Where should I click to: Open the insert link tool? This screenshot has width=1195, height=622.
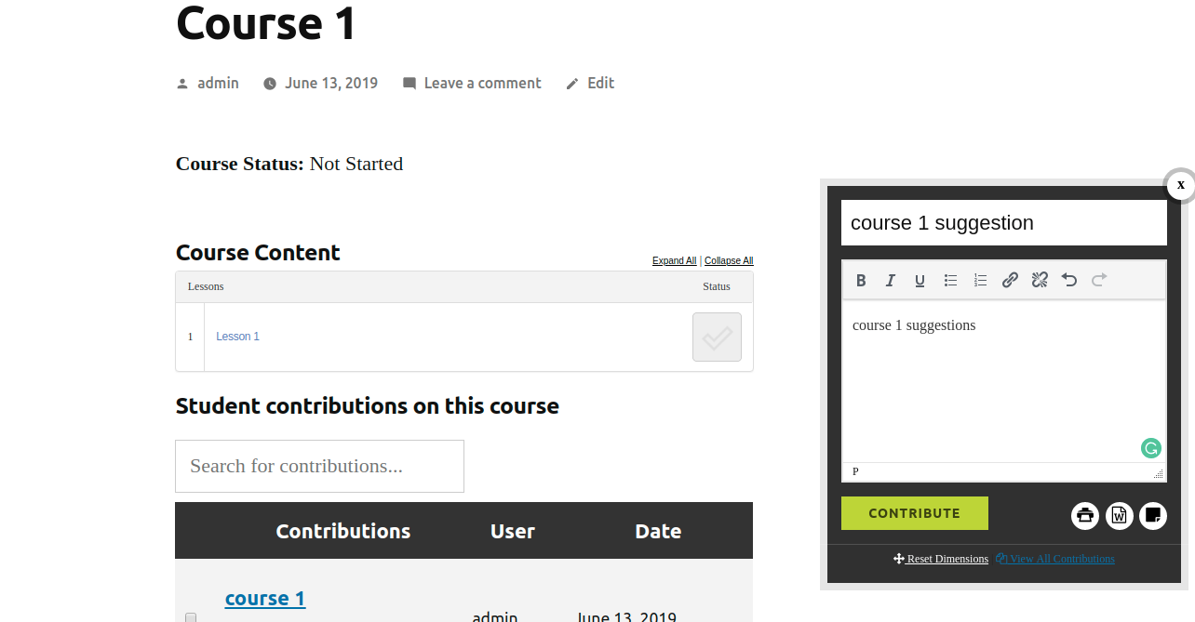point(1010,280)
